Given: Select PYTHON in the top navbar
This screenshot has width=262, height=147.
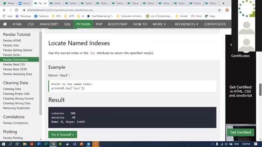Looking at the screenshot, I should [83, 24].
